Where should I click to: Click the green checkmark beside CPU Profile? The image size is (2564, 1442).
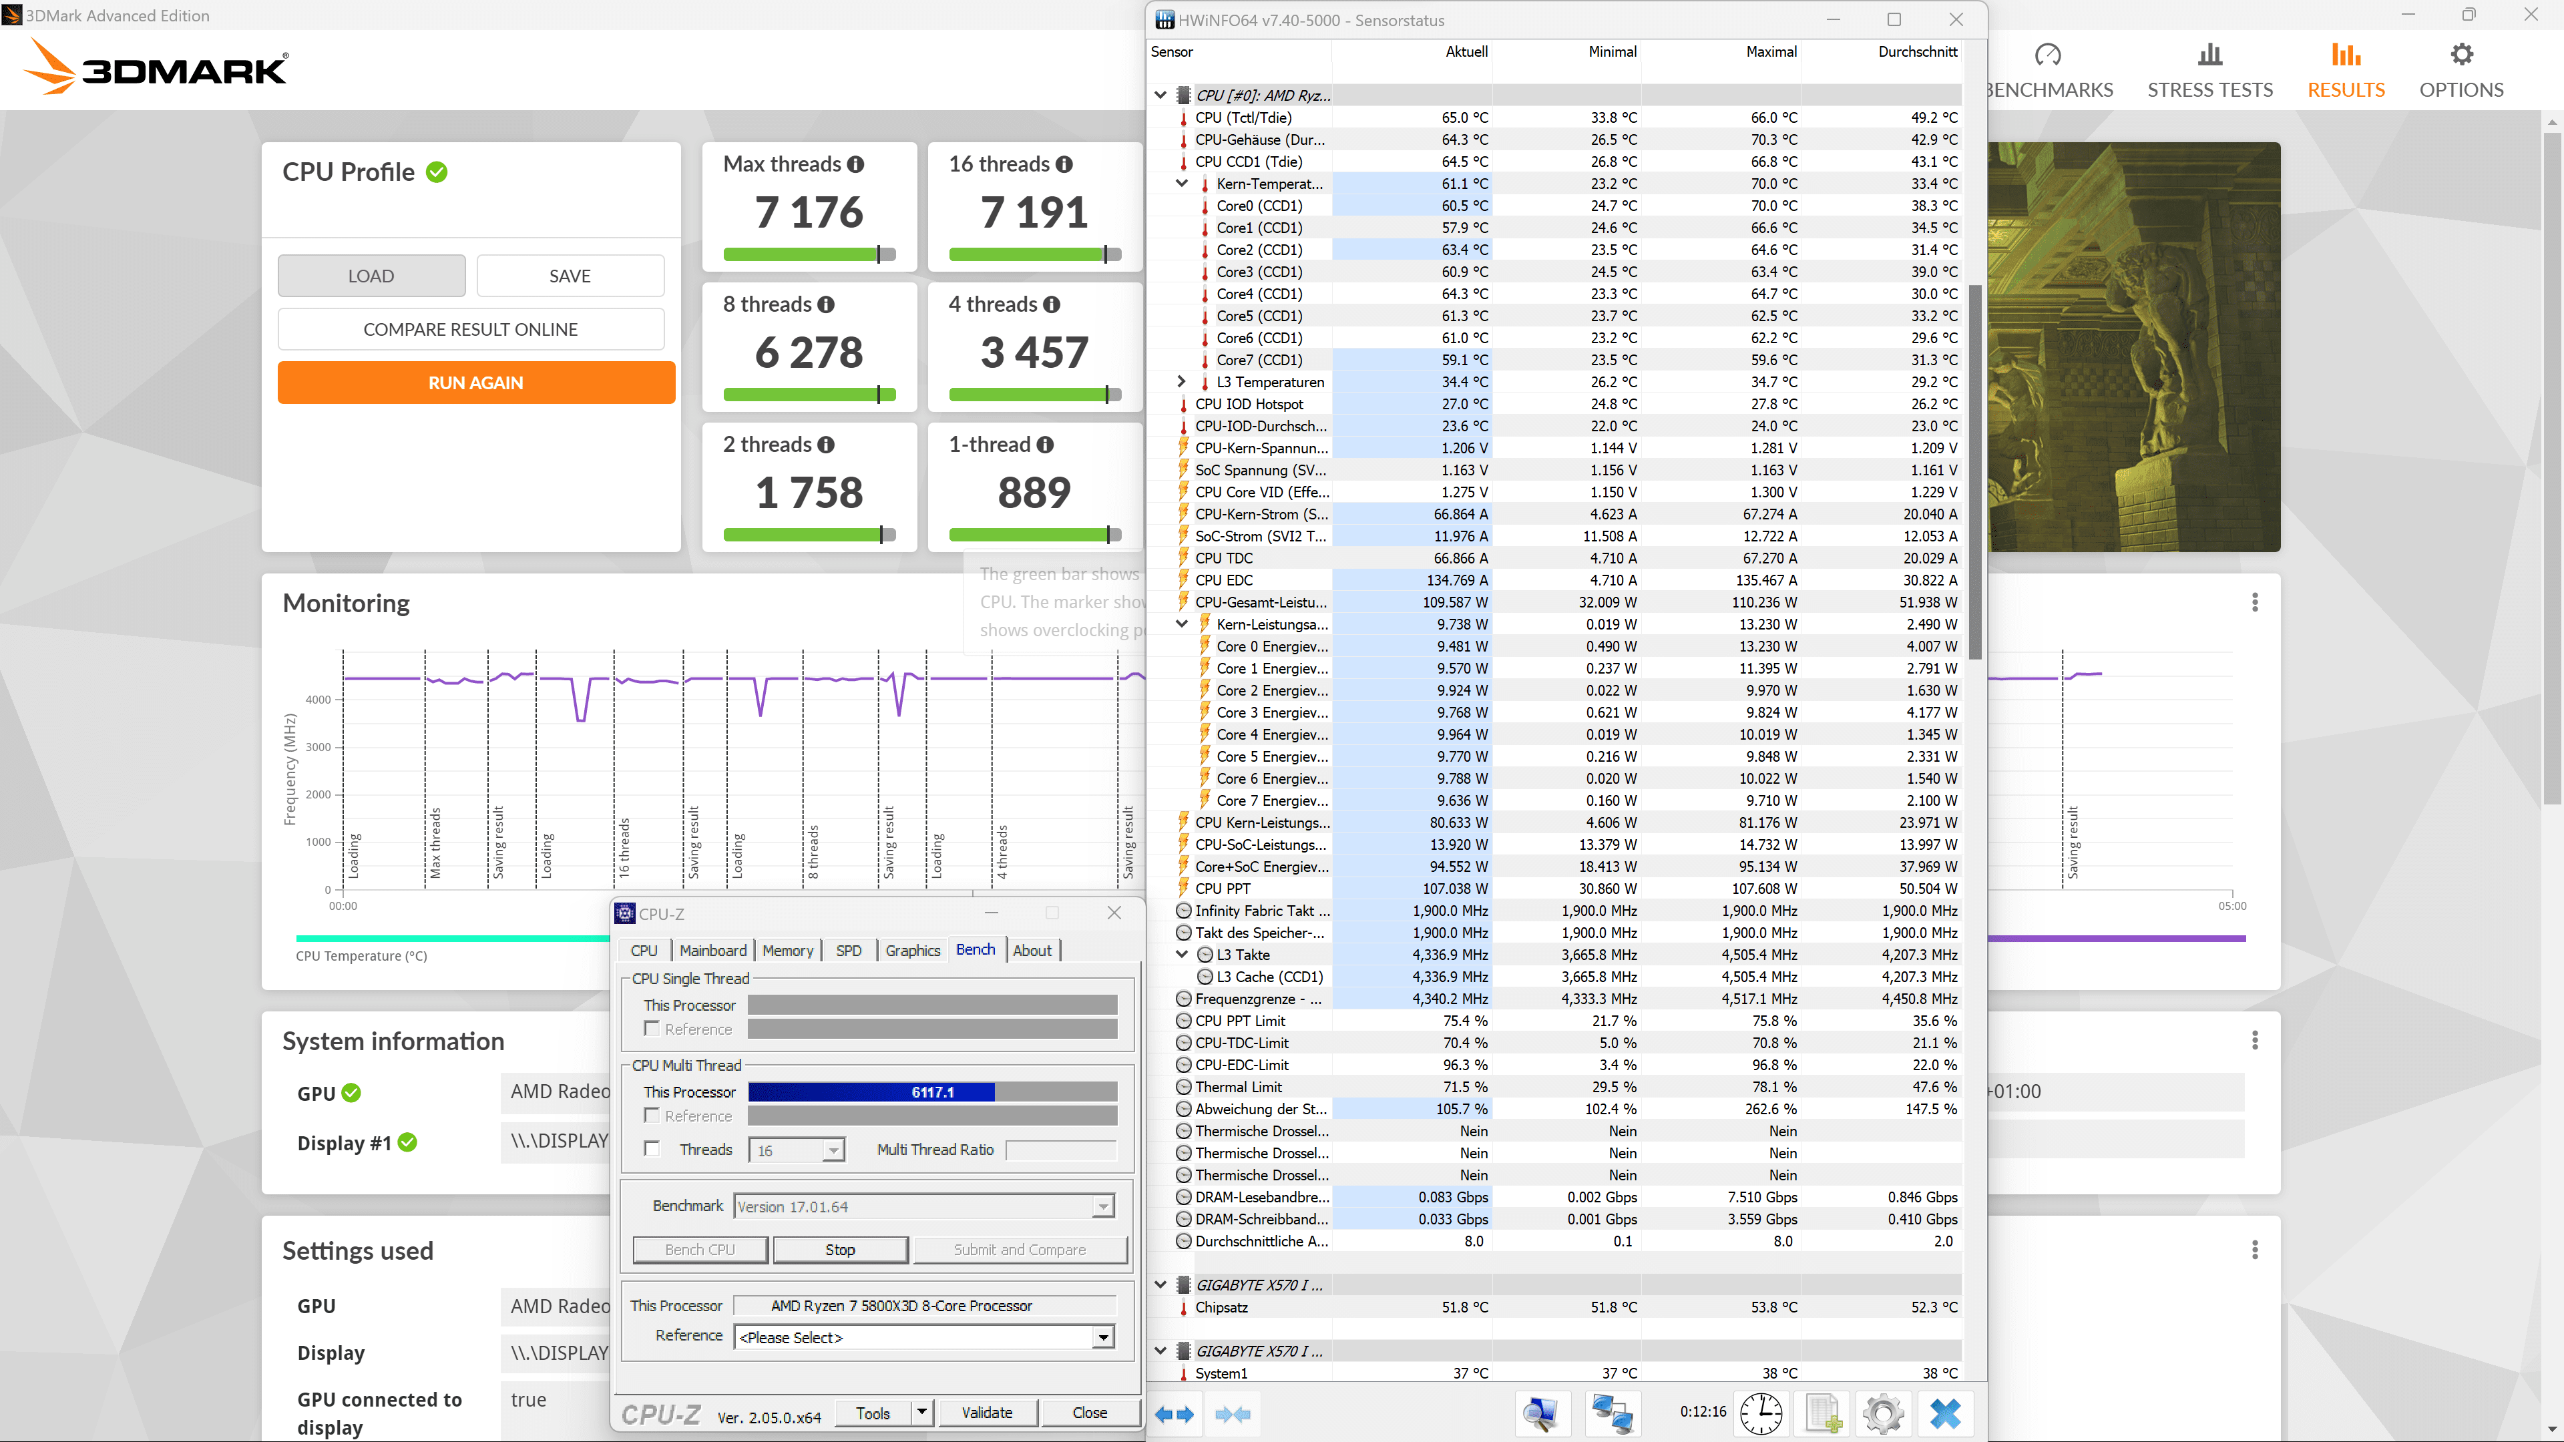[437, 172]
